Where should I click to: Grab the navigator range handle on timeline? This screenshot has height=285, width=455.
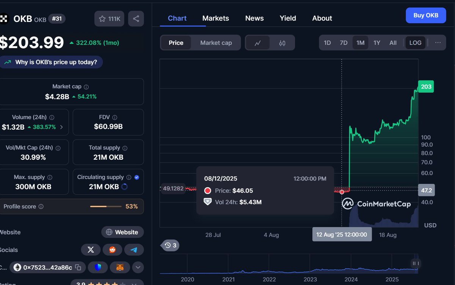[x=415, y=263]
